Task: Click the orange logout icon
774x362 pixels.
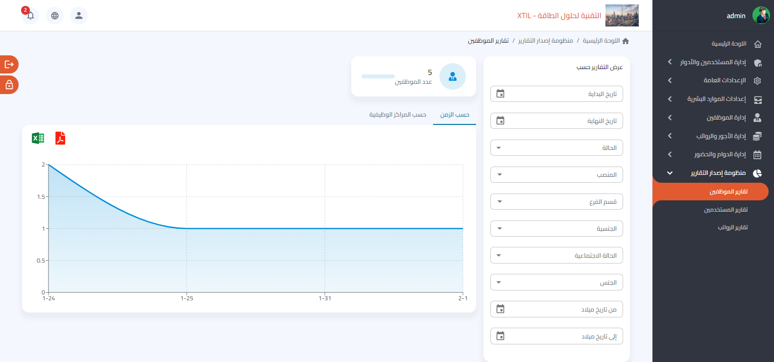Action: (x=9, y=64)
